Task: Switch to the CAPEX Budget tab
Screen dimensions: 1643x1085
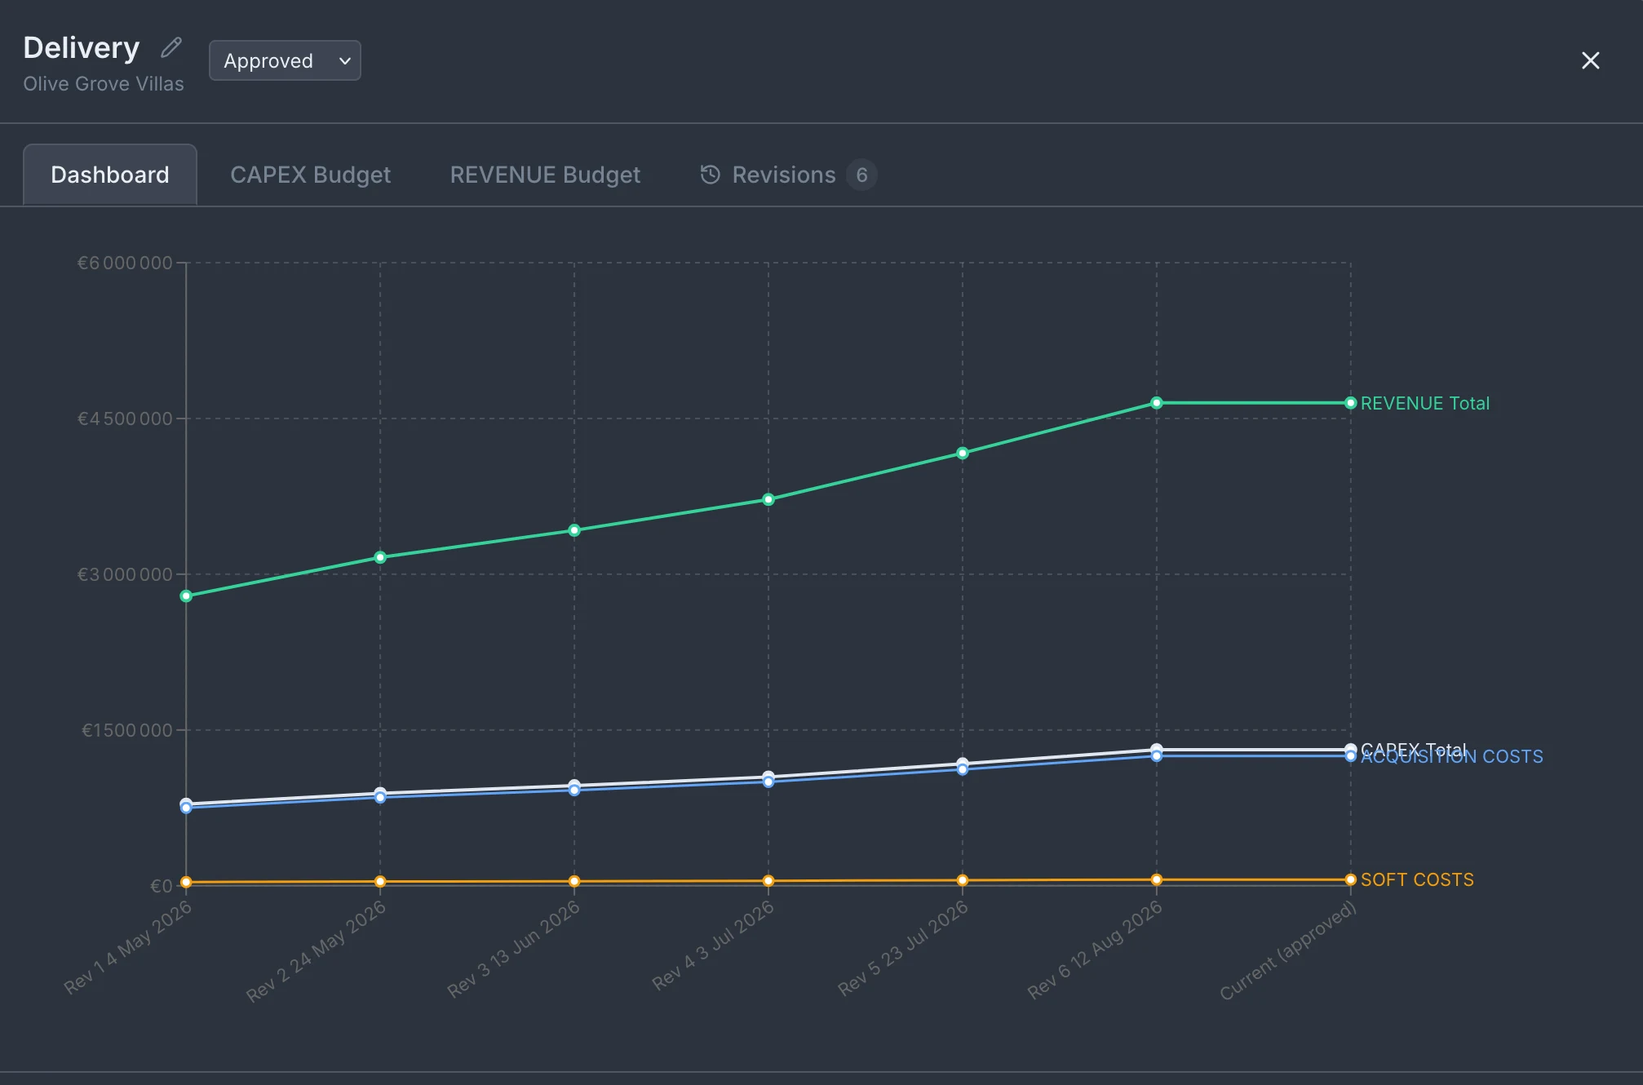Action: [310, 175]
